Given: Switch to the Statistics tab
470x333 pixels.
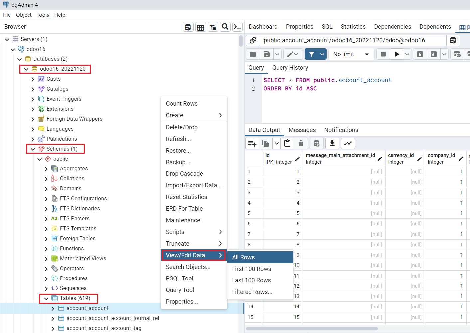Looking at the screenshot, I should [x=353, y=27].
